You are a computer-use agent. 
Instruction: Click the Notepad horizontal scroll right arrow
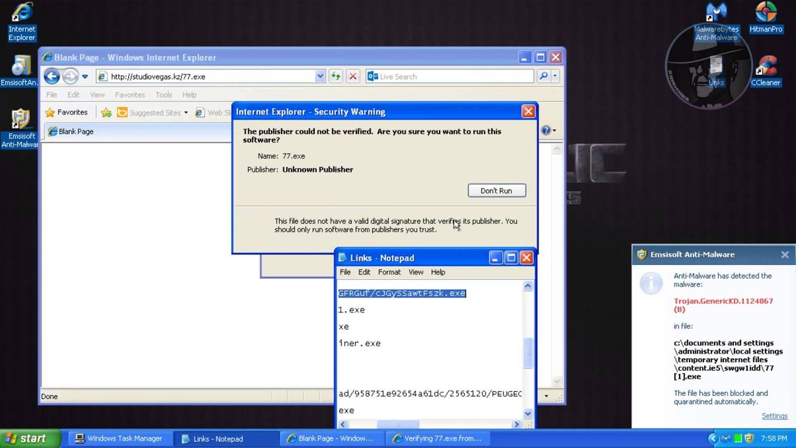click(x=516, y=424)
